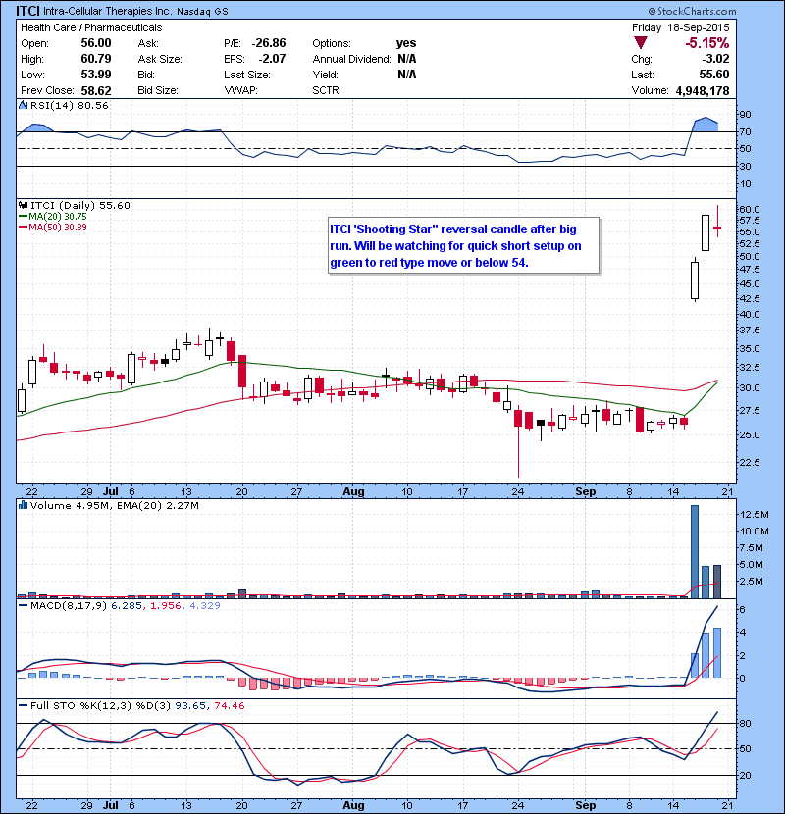This screenshot has width=785, height=814.
Task: Open the StockCharts.com copyright text
Action: point(692,11)
